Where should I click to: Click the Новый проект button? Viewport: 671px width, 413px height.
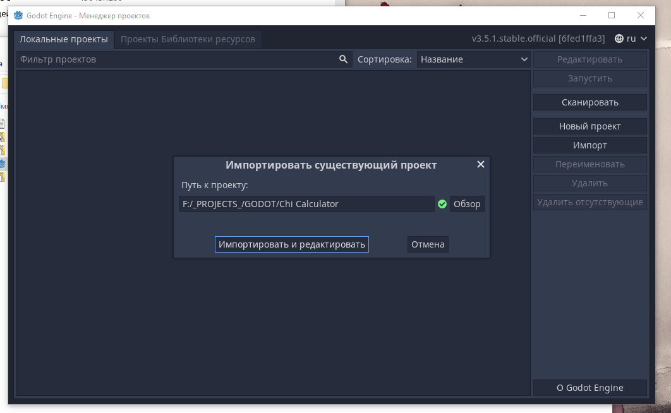[x=589, y=126]
